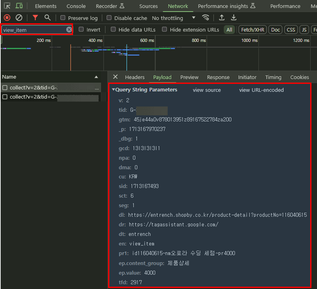This screenshot has height=289, width=317.
Task: Click view source link
Action: [x=207, y=90]
